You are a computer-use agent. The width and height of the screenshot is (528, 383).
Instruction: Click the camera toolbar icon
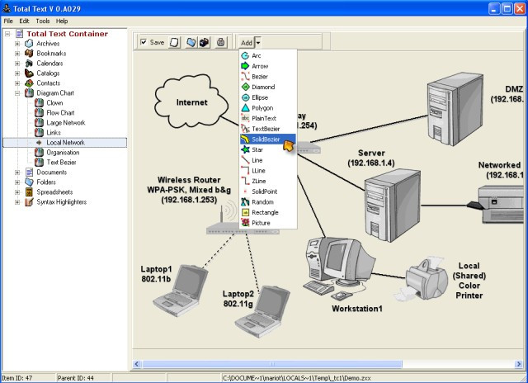204,42
